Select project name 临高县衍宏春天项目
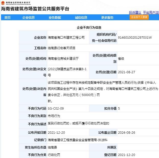This screenshot has height=158, width=159. pyautogui.click(x=62, y=48)
